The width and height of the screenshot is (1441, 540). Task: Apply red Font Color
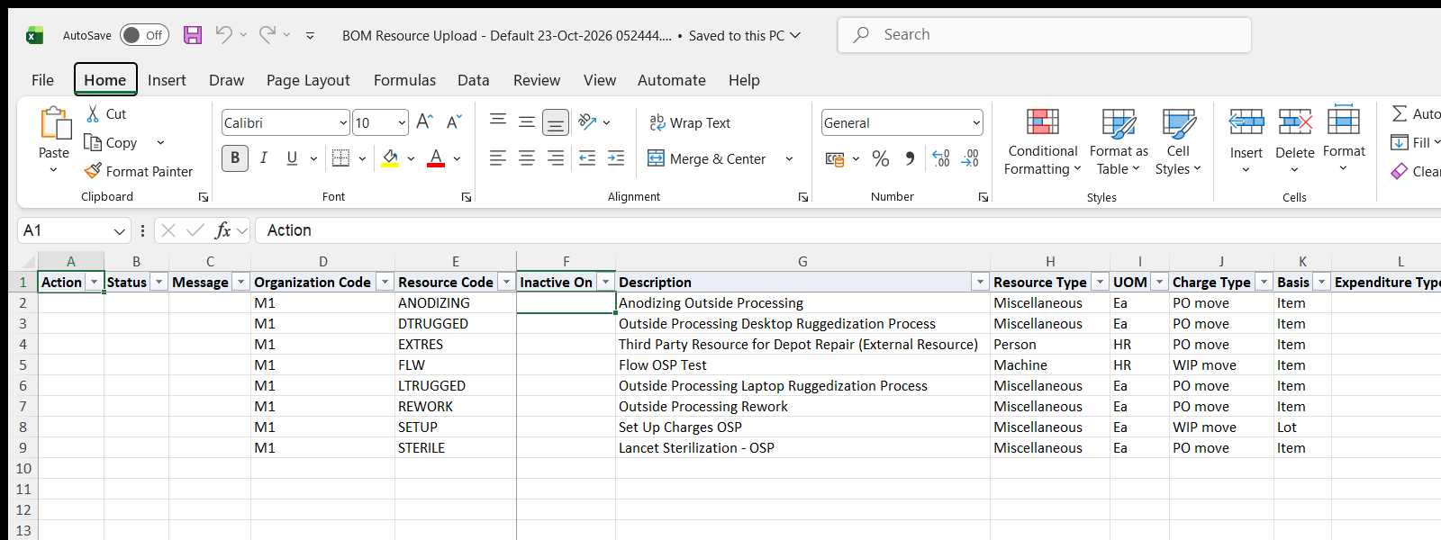pyautogui.click(x=436, y=158)
